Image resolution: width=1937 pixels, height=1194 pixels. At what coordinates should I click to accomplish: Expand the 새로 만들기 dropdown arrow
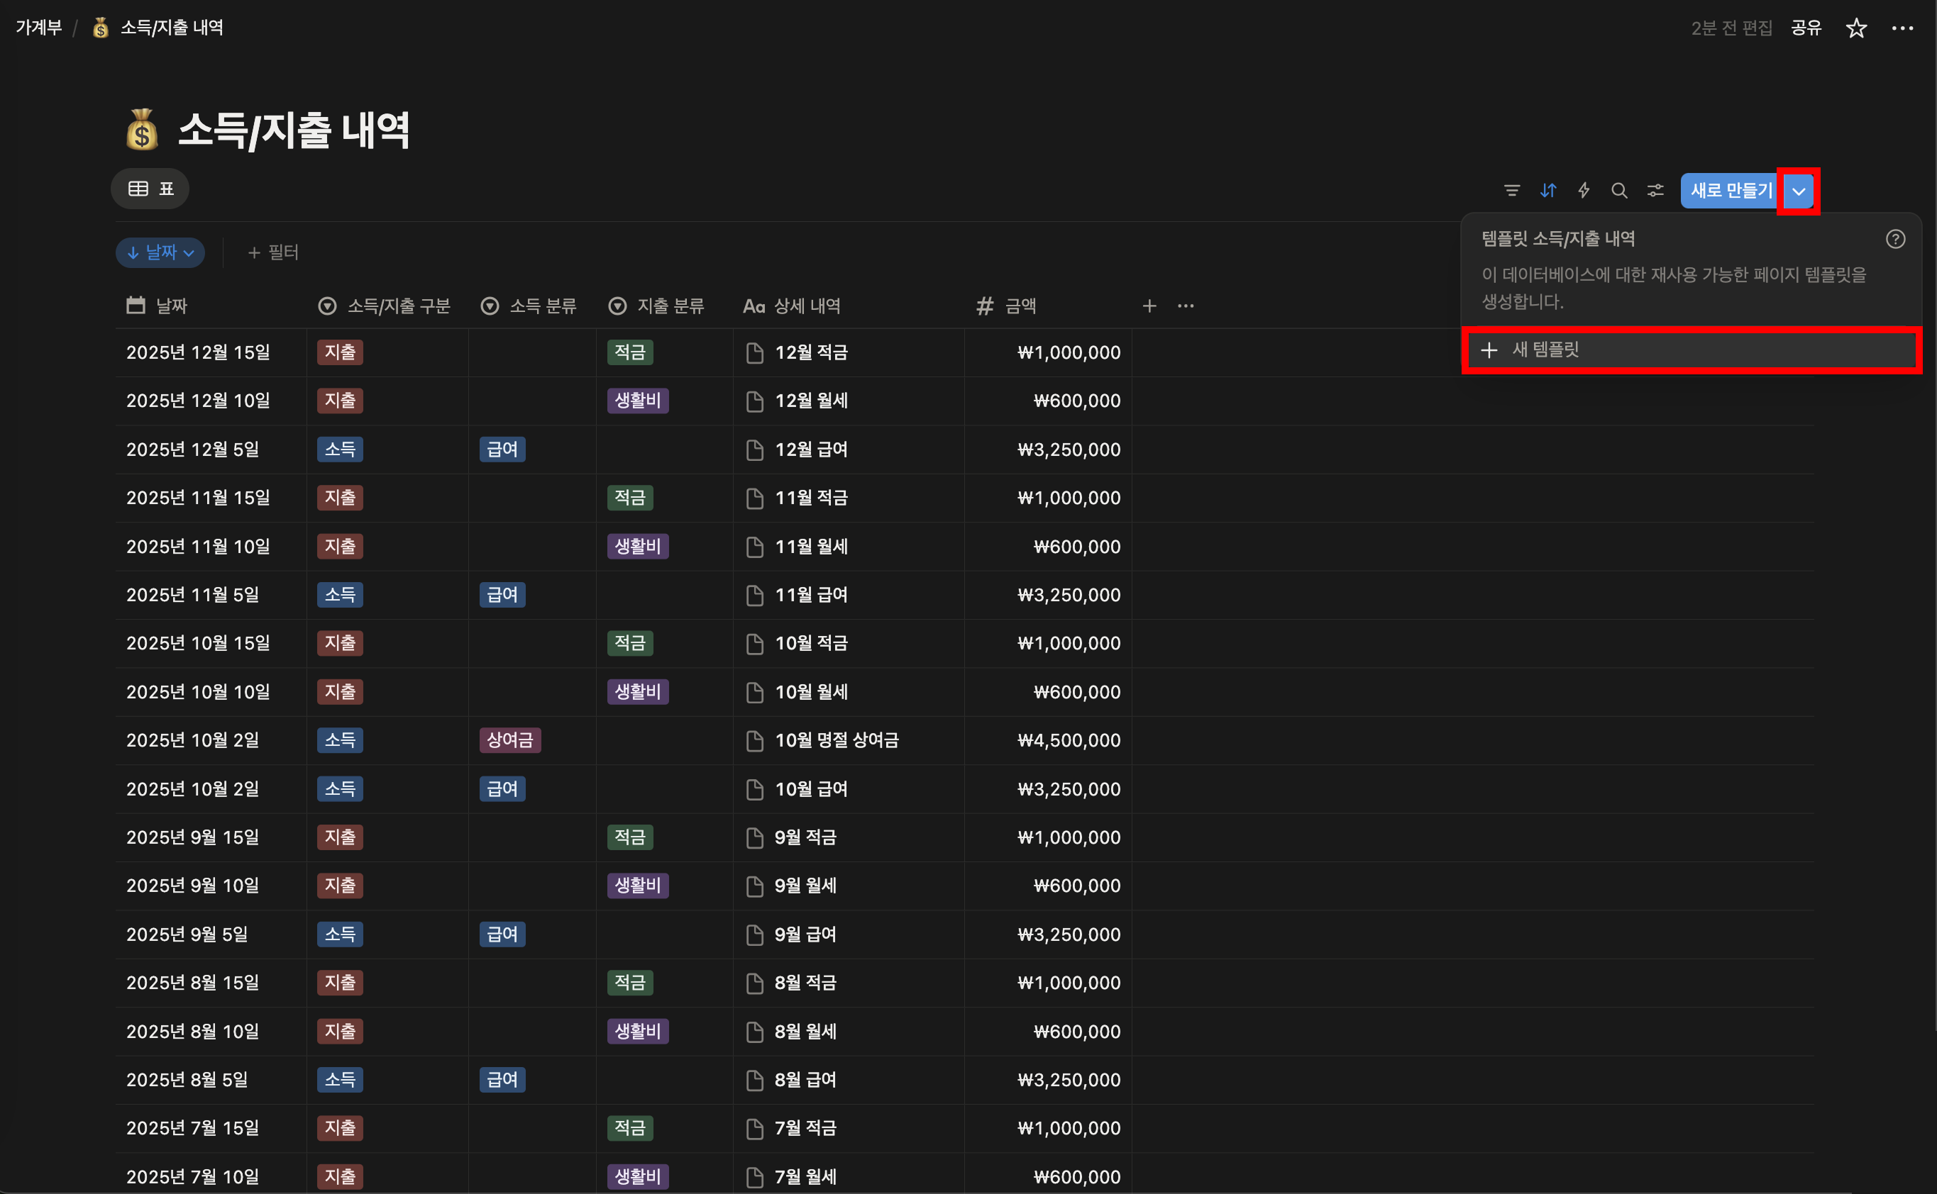[x=1798, y=191]
